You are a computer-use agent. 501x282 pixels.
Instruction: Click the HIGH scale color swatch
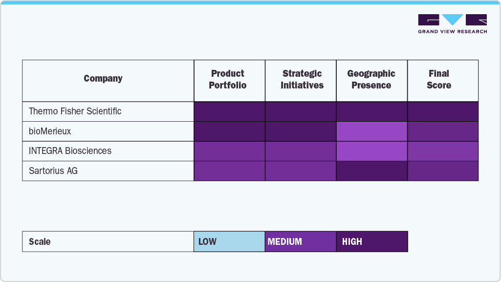click(372, 241)
